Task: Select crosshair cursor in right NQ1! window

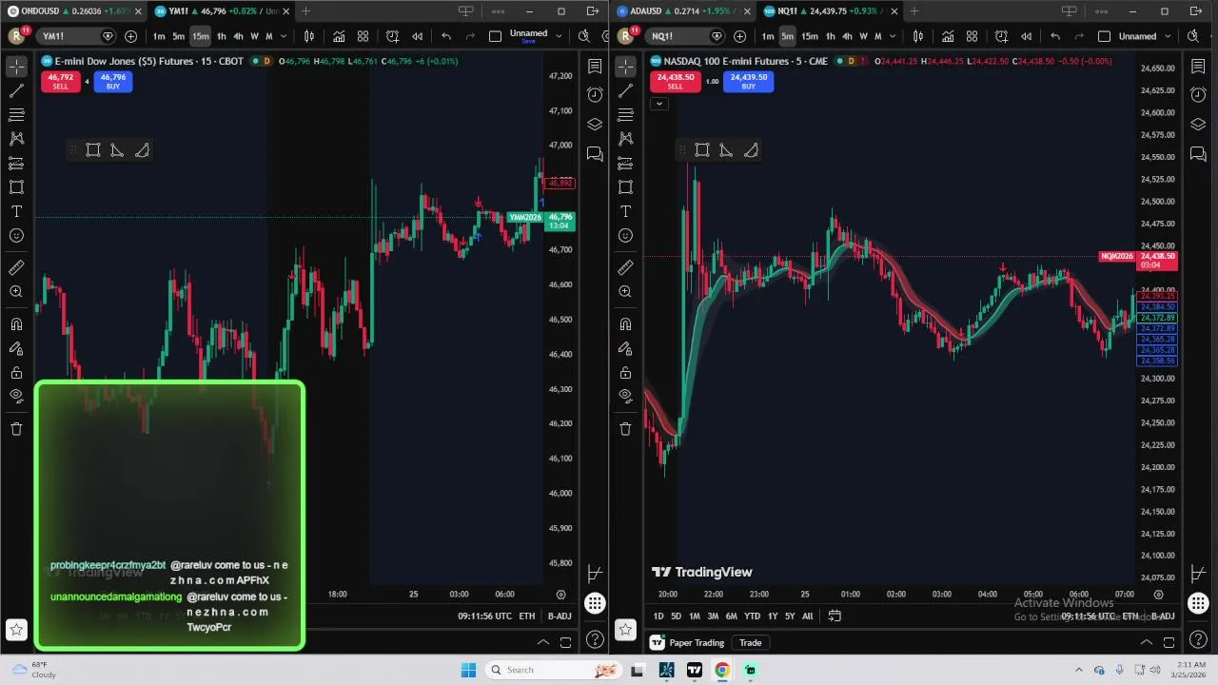Action: pos(625,67)
